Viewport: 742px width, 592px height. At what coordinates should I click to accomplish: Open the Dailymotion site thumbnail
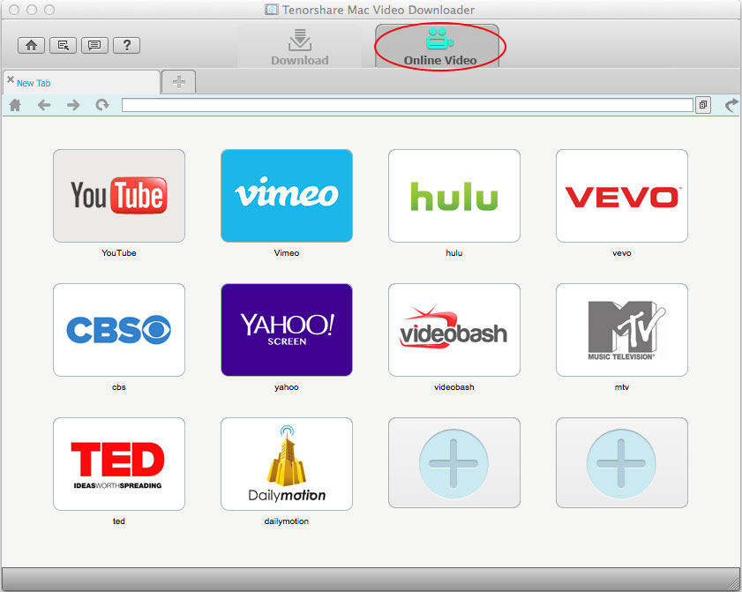pos(286,464)
